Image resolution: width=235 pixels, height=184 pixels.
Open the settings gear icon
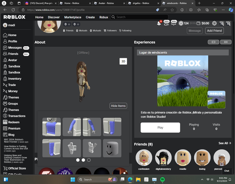point(214,24)
